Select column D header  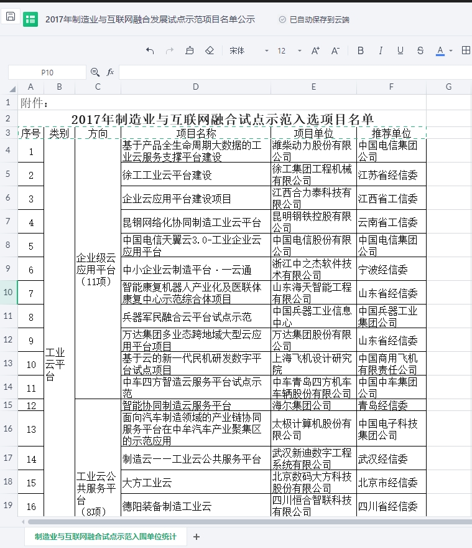[x=196, y=87]
